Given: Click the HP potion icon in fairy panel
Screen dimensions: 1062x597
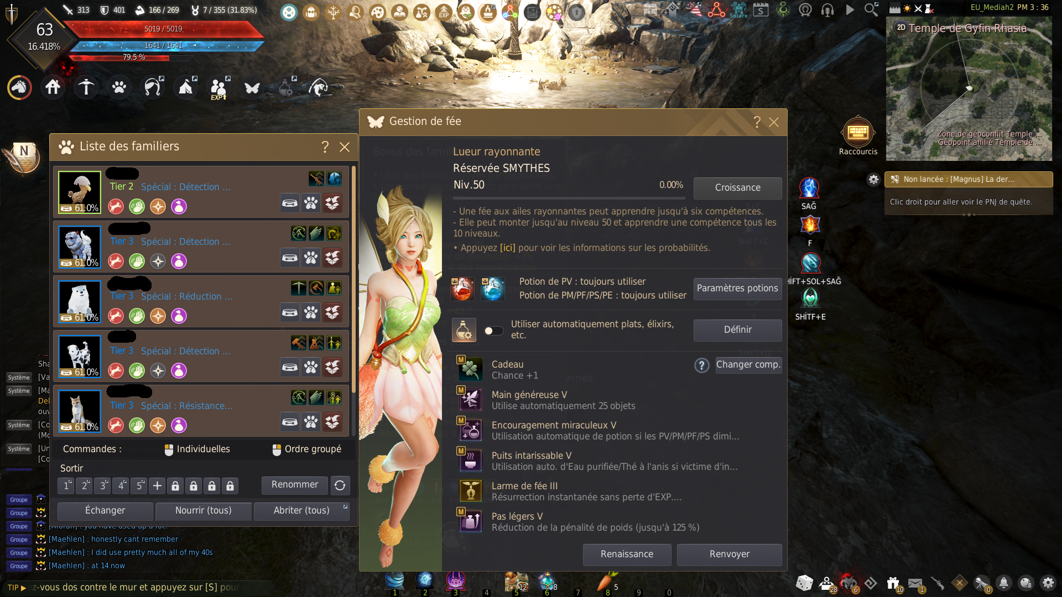Looking at the screenshot, I should [x=462, y=289].
